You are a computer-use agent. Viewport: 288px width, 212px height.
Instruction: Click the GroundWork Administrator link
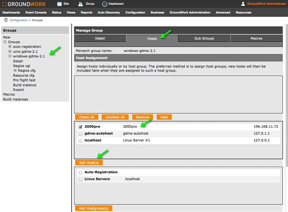click(x=266, y=4)
